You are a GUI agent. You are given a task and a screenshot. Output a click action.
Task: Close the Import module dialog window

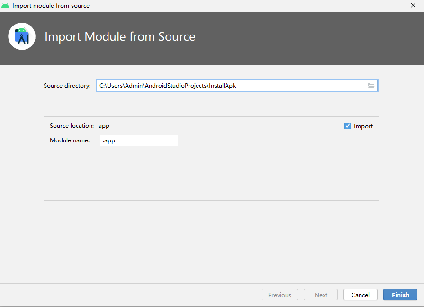point(413,6)
